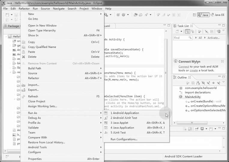229x162 pixels.
Task: Choose 2 Android JUnit Test
Action: (136, 118)
